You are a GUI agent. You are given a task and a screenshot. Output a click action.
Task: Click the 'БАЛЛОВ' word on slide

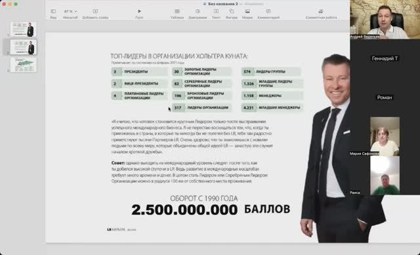click(267, 209)
